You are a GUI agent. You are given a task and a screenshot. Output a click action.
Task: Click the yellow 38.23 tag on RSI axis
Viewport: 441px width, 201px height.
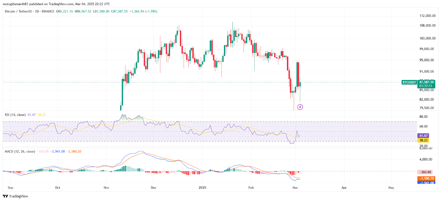(x=423, y=140)
